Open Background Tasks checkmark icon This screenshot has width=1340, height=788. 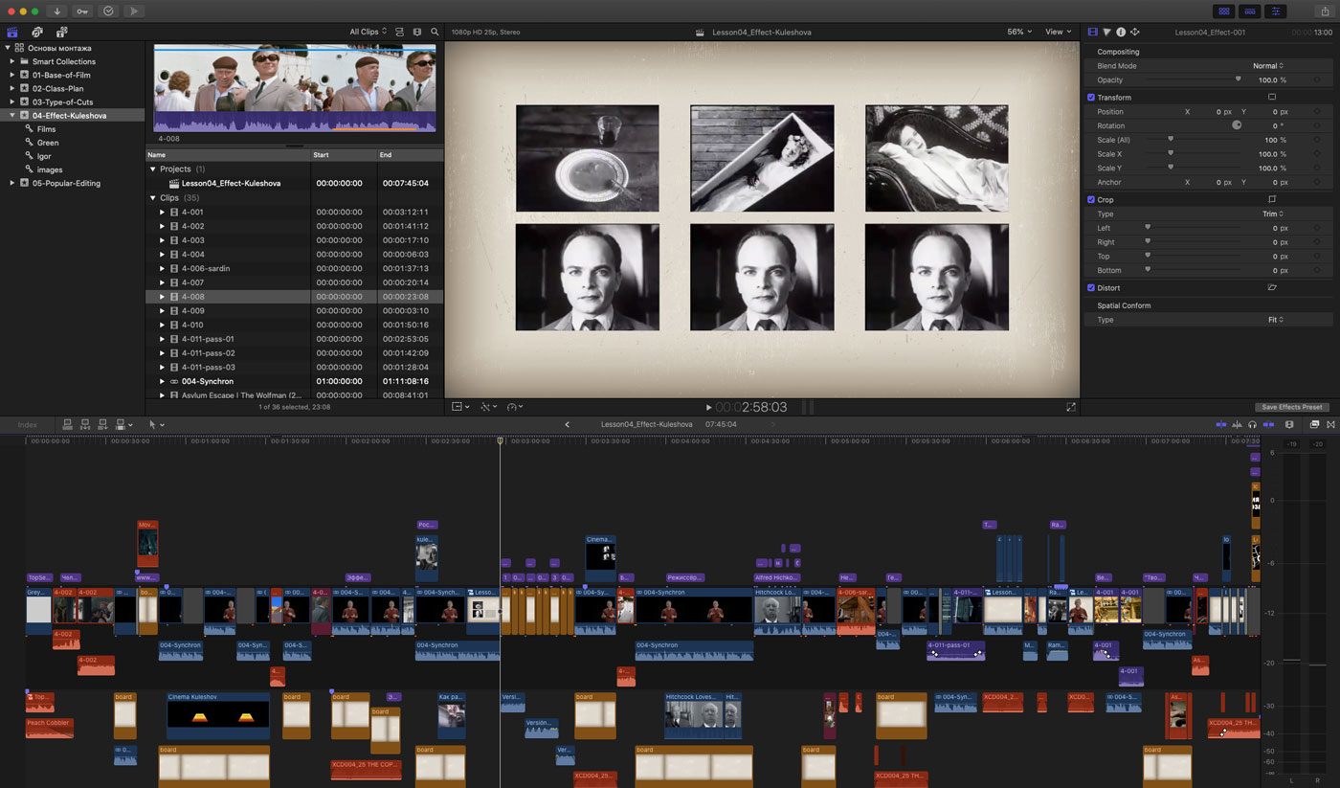click(108, 11)
